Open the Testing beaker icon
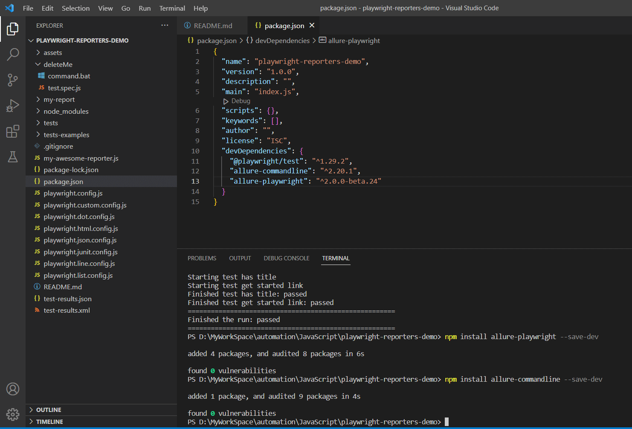The width and height of the screenshot is (632, 429). pos(13,157)
